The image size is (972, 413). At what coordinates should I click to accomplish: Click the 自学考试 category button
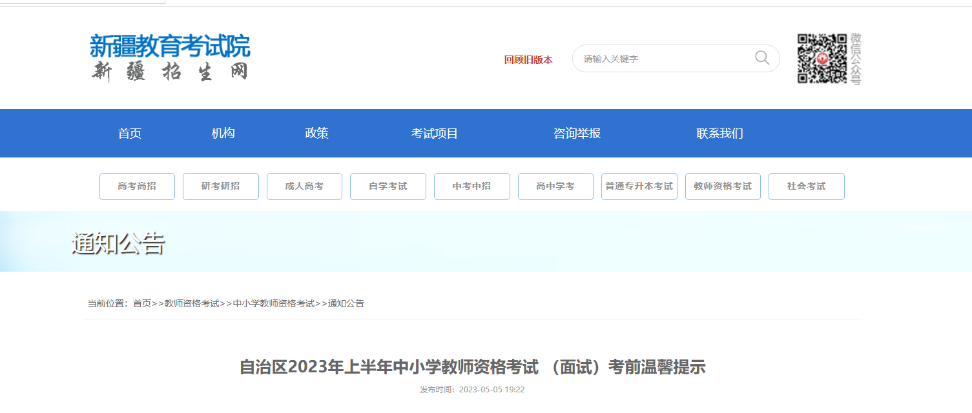pos(388,186)
